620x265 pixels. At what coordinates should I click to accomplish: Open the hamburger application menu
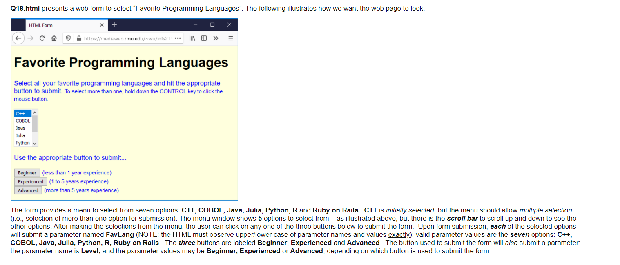point(230,38)
